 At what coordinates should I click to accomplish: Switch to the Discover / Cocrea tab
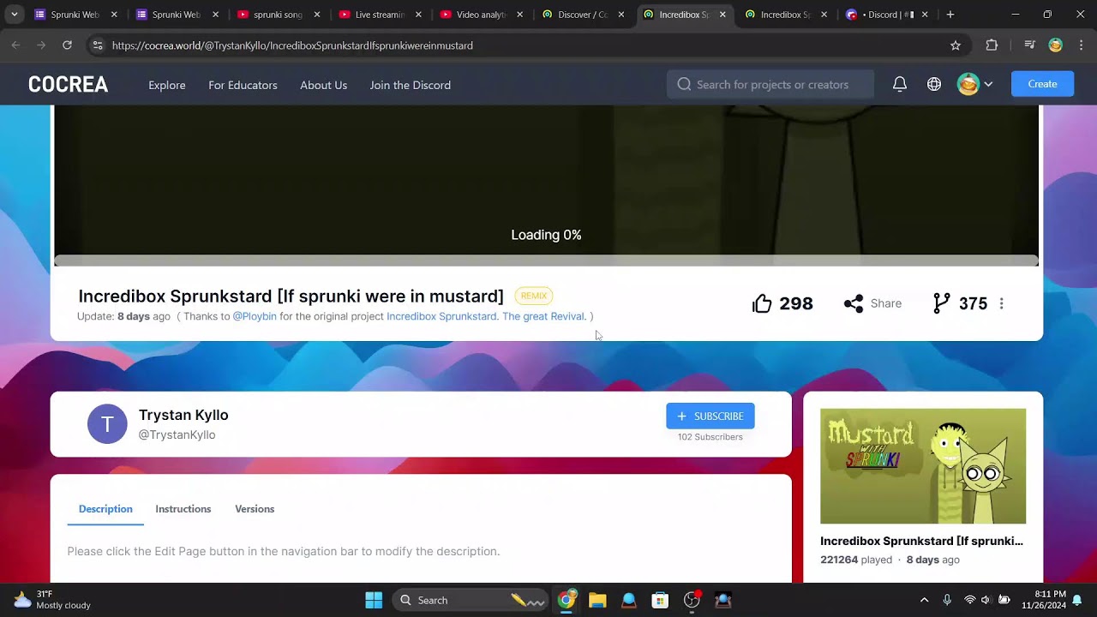click(x=582, y=15)
